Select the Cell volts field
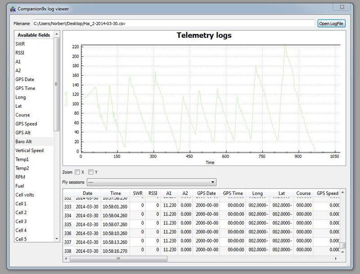The height and width of the screenshot is (274, 360). 34,195
